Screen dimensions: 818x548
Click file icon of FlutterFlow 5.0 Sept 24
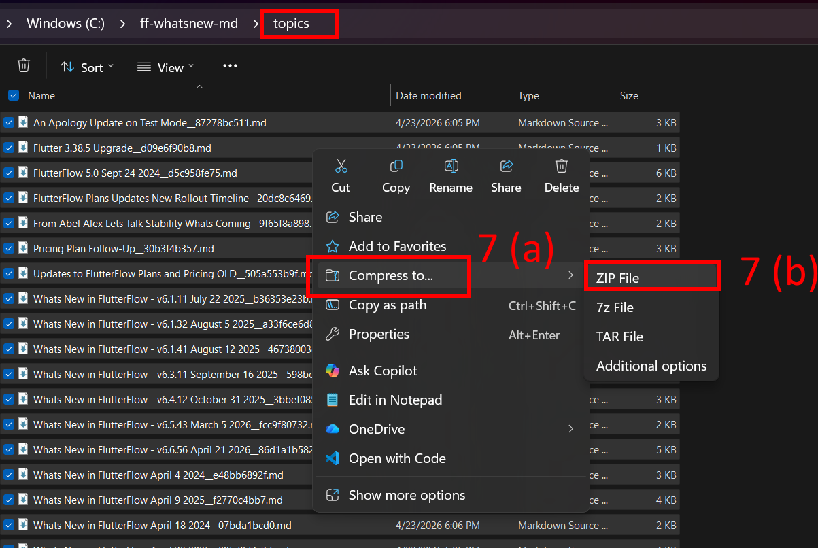[x=23, y=173]
